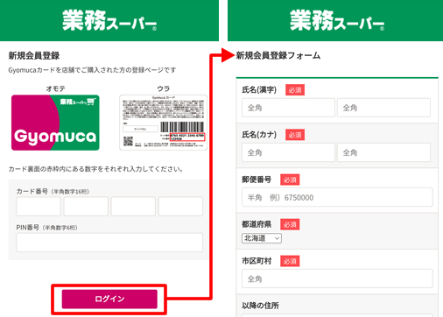The height and width of the screenshot is (317, 443).
Task: Click the card back (ウラ) image
Action: [x=164, y=123]
